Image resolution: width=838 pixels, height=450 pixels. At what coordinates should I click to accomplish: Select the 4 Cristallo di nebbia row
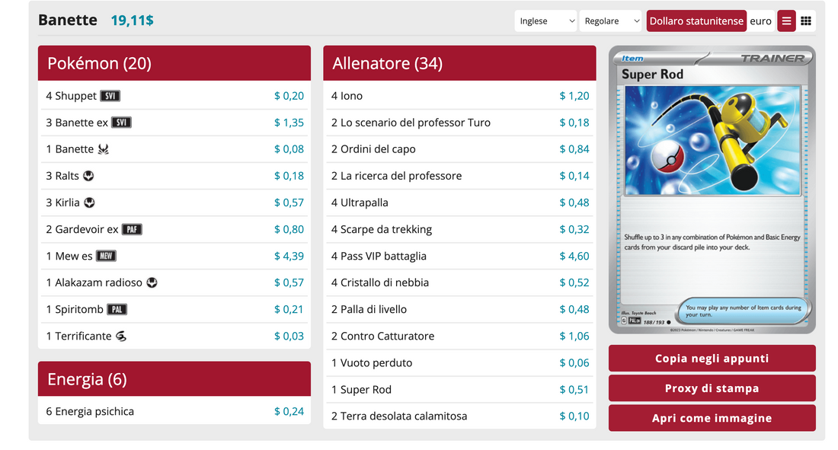(459, 282)
